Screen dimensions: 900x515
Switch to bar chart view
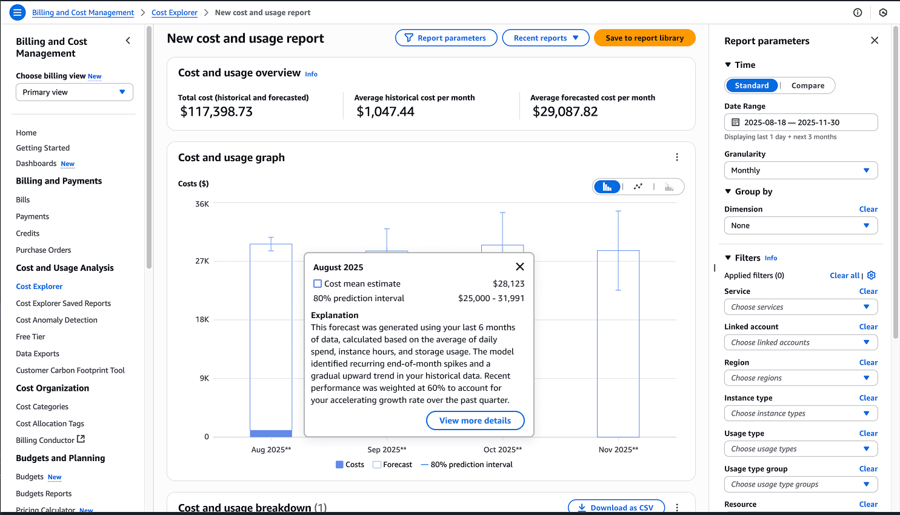(607, 187)
